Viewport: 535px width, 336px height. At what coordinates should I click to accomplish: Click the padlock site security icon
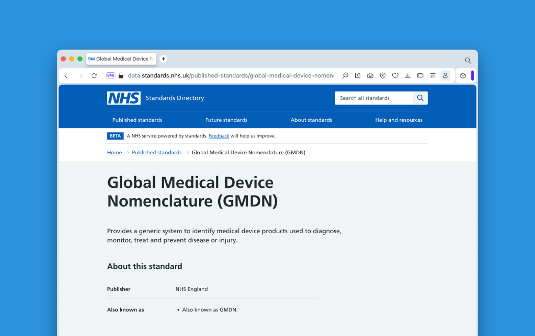[x=120, y=75]
